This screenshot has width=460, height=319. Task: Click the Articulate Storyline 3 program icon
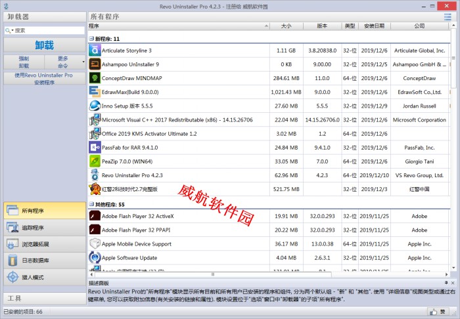(x=95, y=51)
